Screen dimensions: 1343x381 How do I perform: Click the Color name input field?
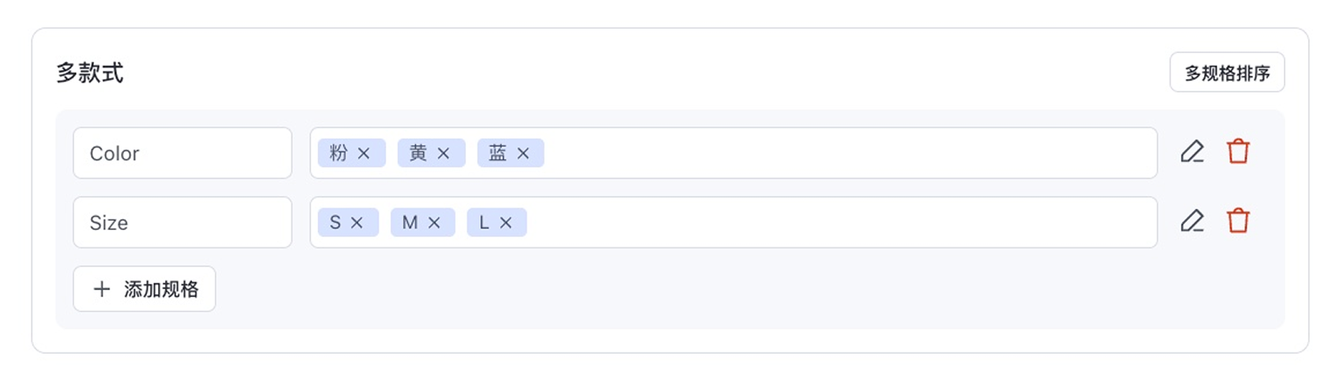[x=182, y=153]
